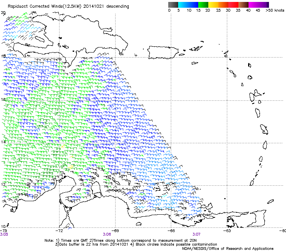This screenshot has height=251, width=286.
Task: Click the green 15-20 knots legend segment
Action: point(203,5)
